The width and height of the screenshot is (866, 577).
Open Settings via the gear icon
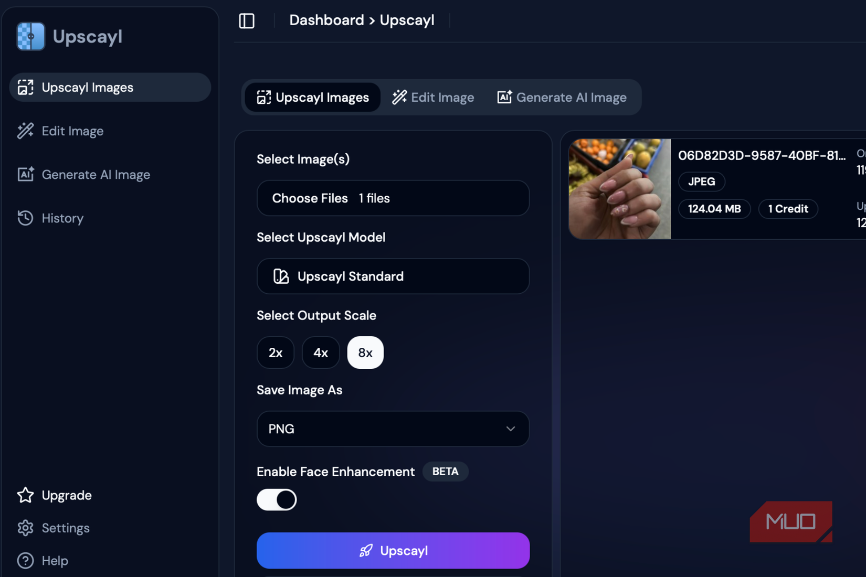click(x=25, y=528)
